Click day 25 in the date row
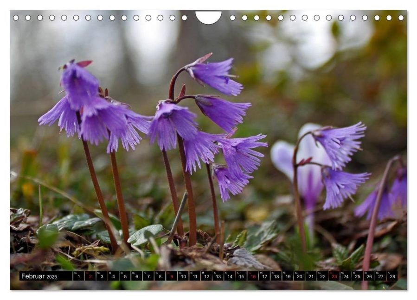Viewport: 417px width, 300px height. pyautogui.click(x=357, y=276)
